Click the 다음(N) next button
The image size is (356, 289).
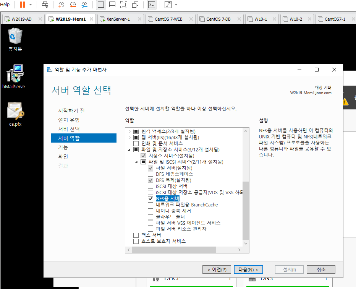(248, 270)
